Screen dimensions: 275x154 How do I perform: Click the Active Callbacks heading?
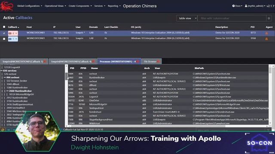tap(18, 18)
